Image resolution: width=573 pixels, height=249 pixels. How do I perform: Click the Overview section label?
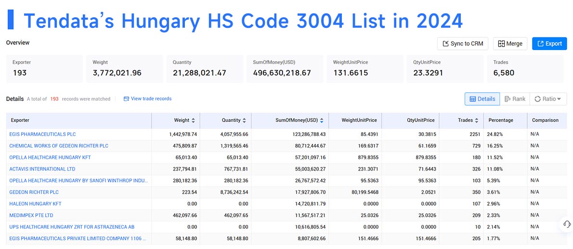pyautogui.click(x=18, y=43)
